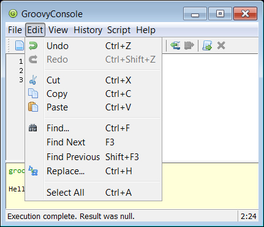264x227 pixels.
Task: Click inside the script editor area
Action: 210,107
